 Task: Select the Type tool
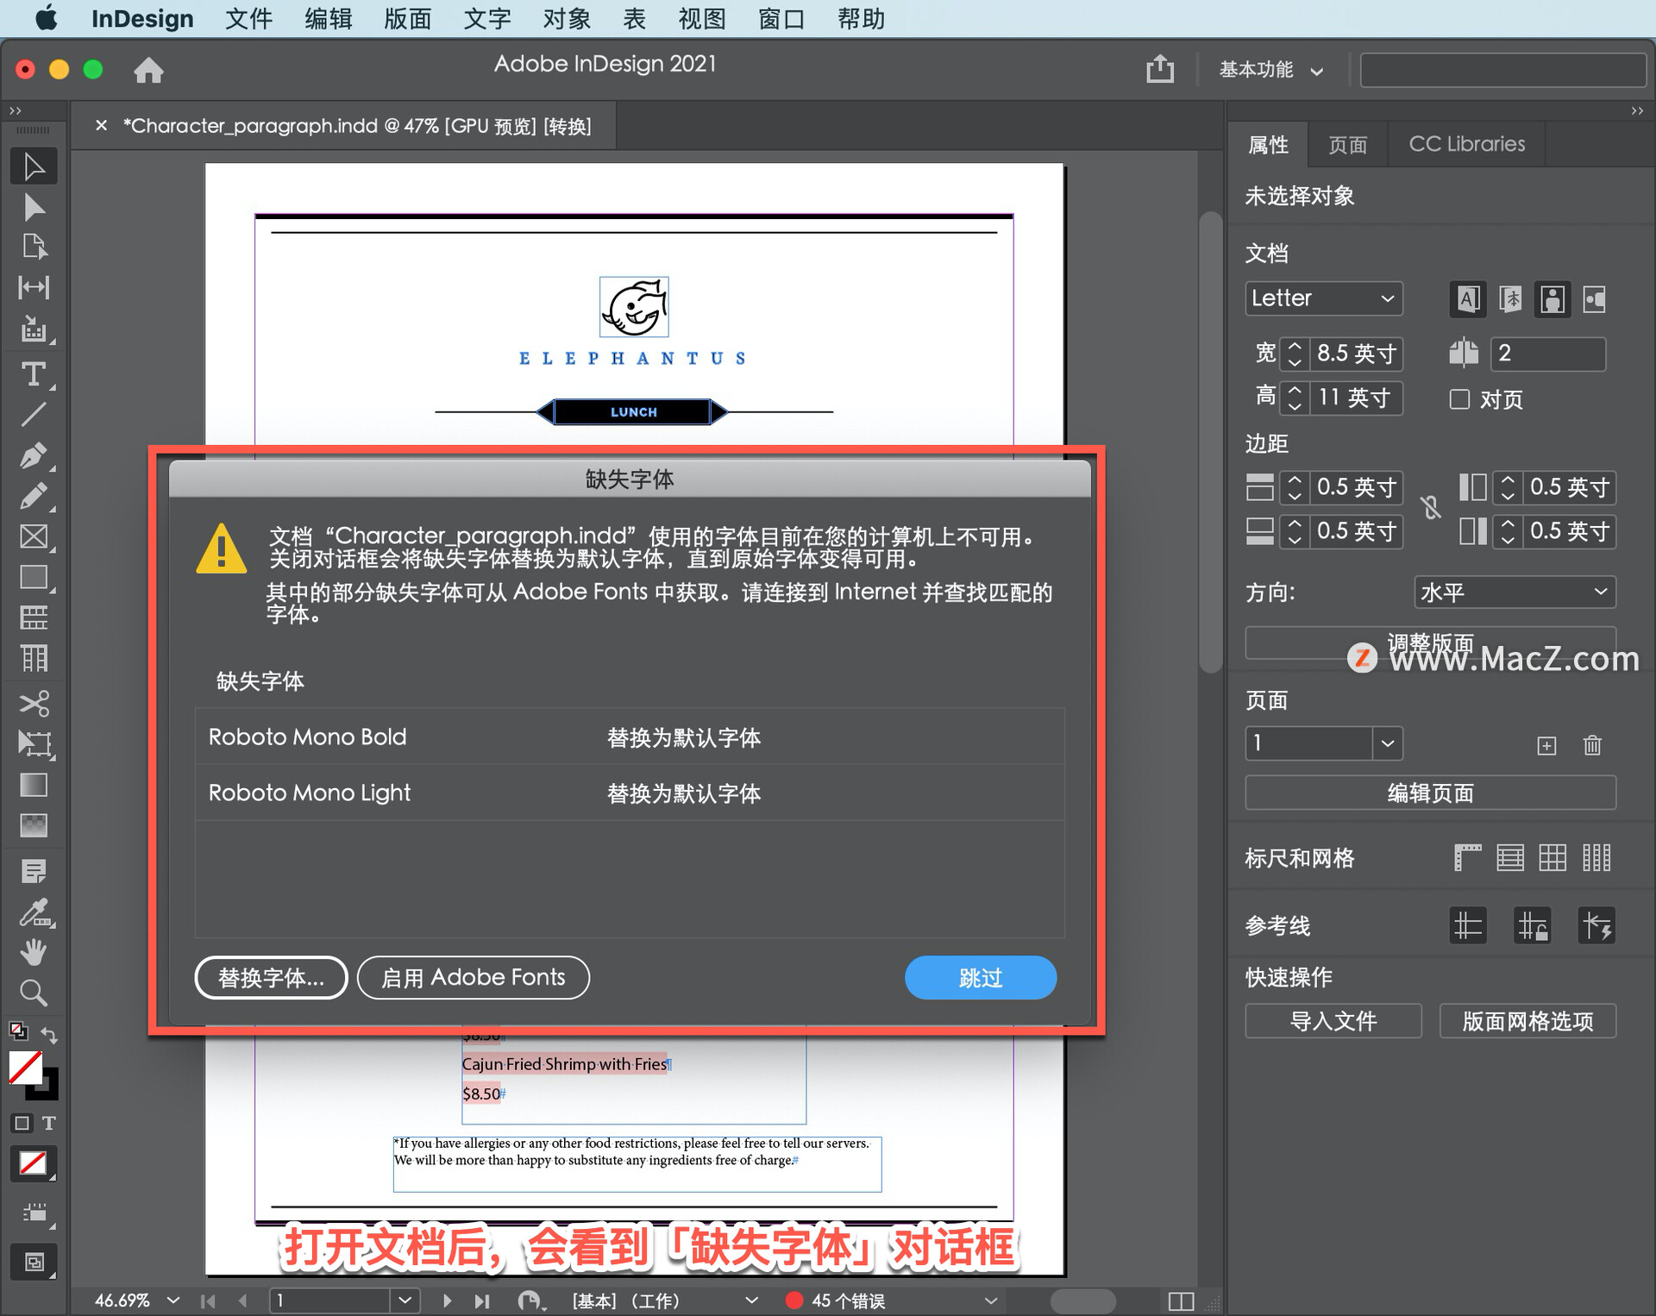pos(34,373)
